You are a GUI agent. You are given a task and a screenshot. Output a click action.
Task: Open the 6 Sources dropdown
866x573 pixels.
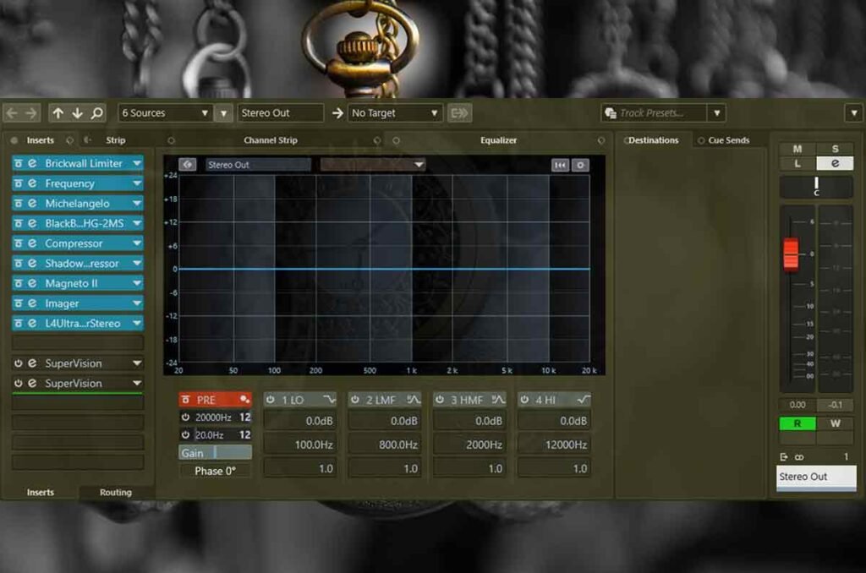tap(165, 113)
